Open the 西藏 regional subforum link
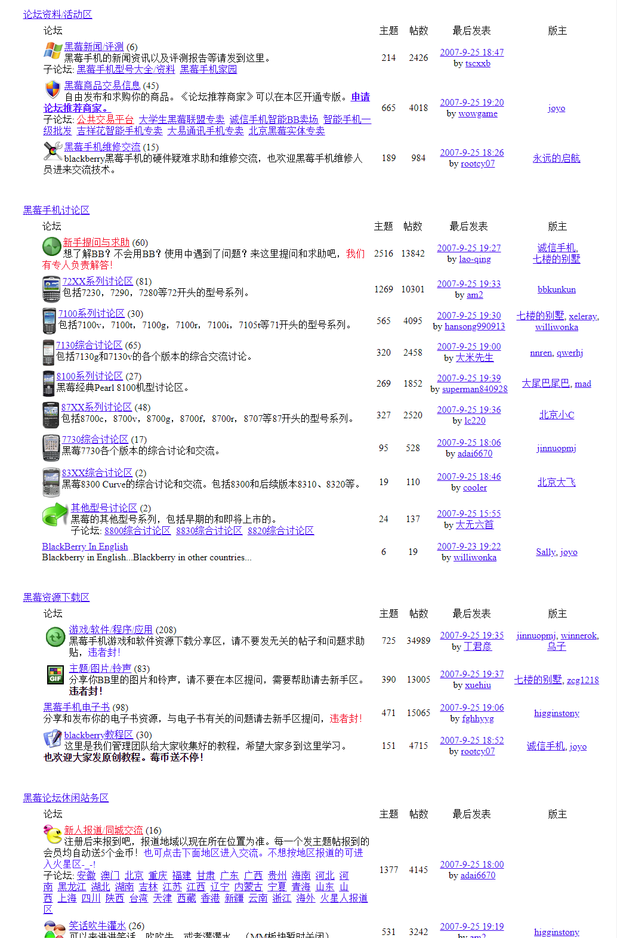 (186, 898)
